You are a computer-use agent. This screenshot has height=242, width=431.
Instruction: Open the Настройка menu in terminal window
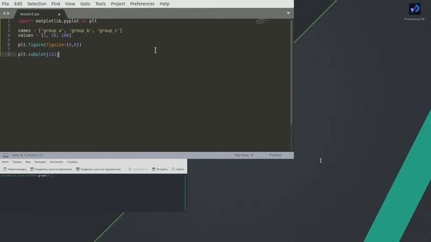pos(57,162)
